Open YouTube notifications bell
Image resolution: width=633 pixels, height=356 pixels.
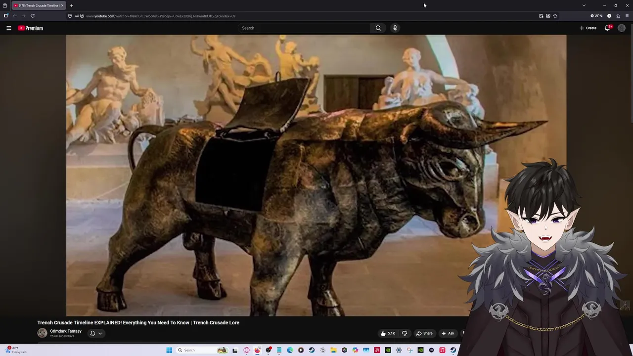click(x=608, y=28)
